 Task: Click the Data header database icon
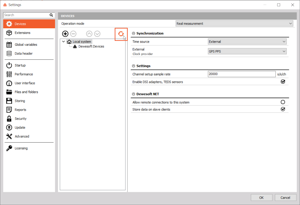coord(9,54)
